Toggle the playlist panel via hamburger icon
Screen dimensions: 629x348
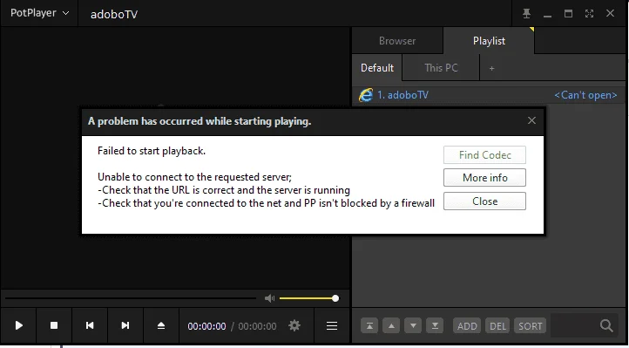point(332,325)
